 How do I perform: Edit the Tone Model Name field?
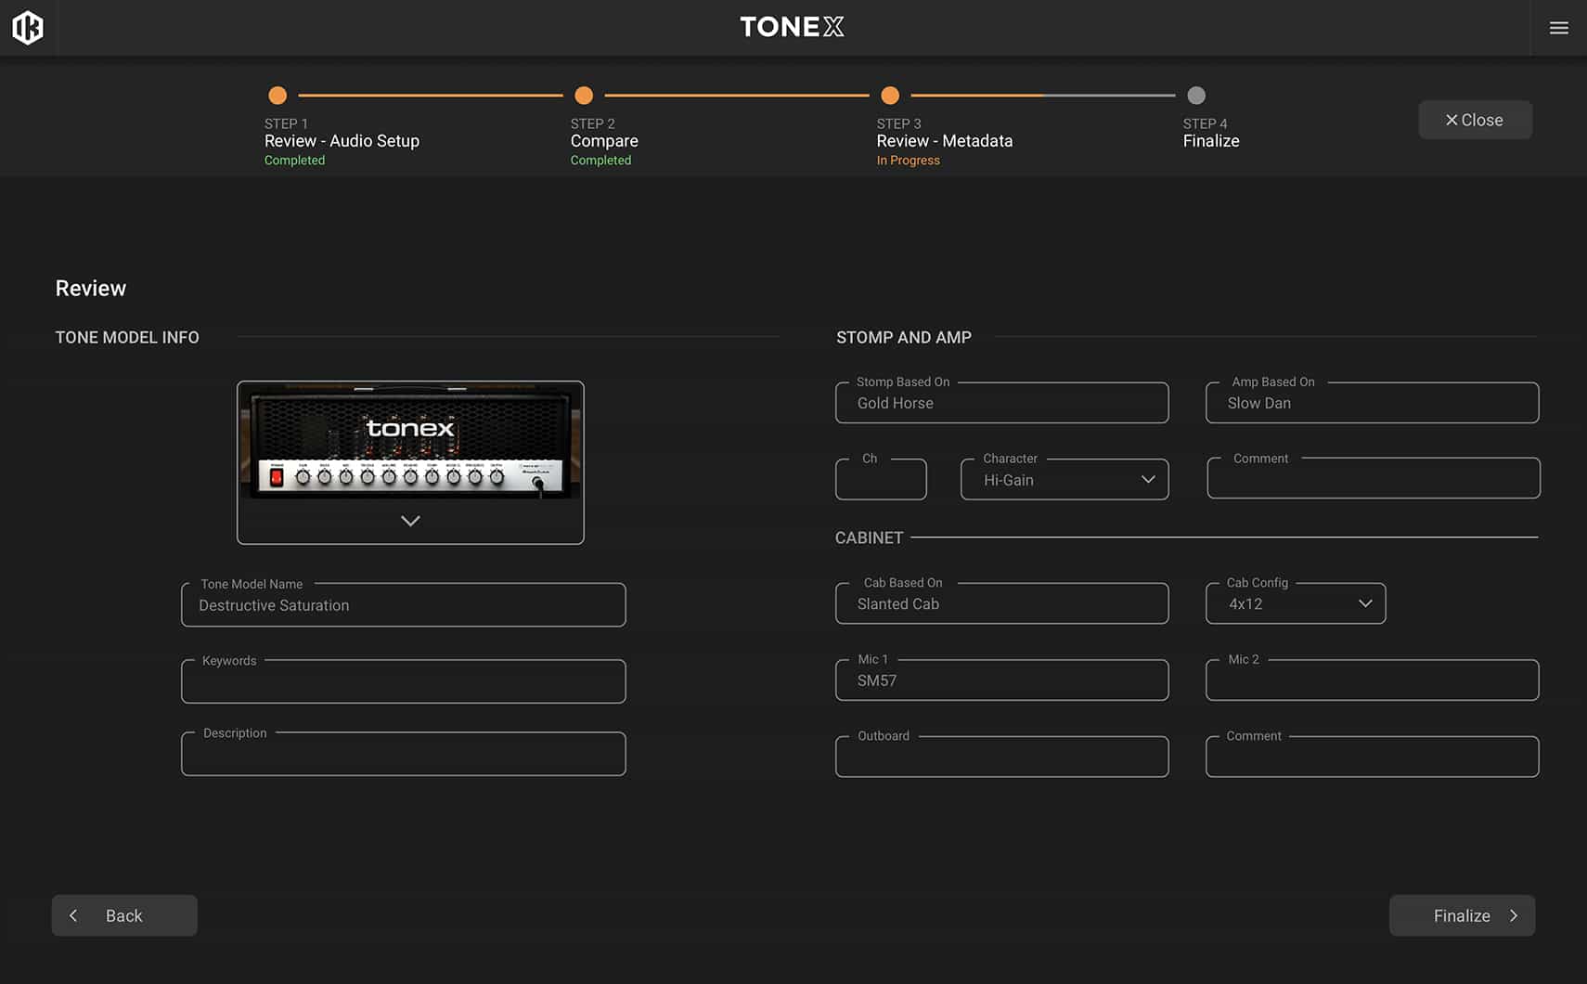pos(404,605)
